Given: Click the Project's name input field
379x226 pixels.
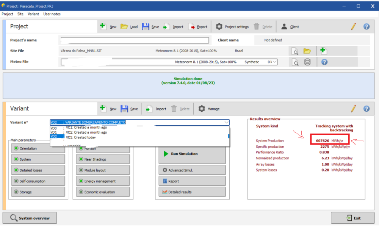Looking at the screenshot, I should (x=135, y=41).
